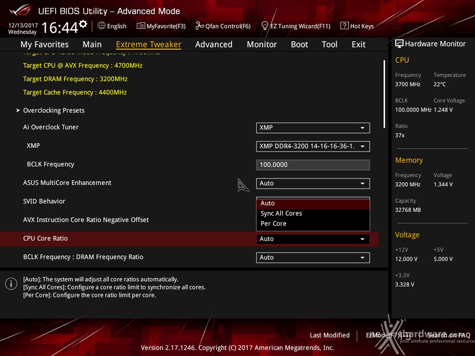Click the ROG logo icon
The height and width of the screenshot is (356, 475).
point(20,10)
